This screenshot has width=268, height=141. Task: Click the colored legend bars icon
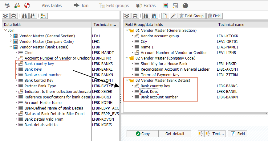[x=165, y=6]
